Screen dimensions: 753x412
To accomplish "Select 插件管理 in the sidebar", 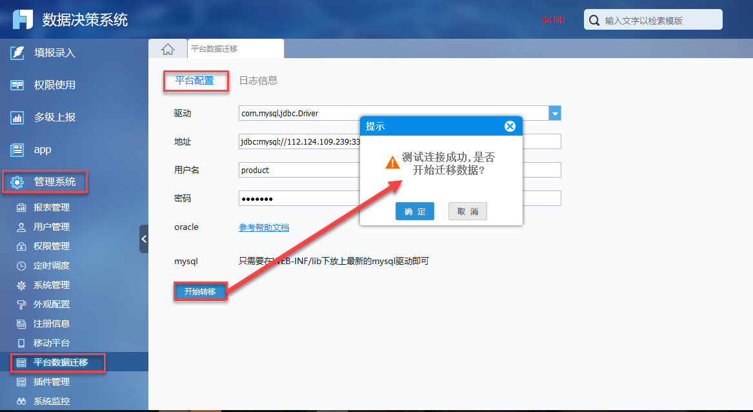I will pos(52,382).
